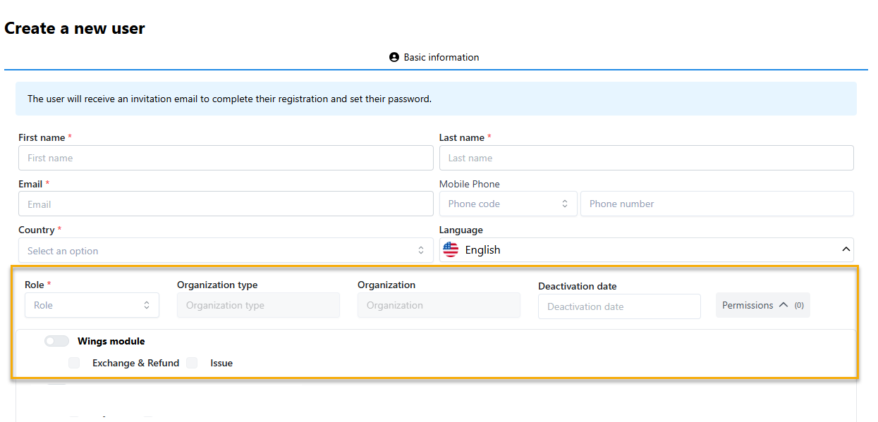Check the Exchange & Refund checkbox
Viewport: 878px width, 422px height.
point(74,363)
